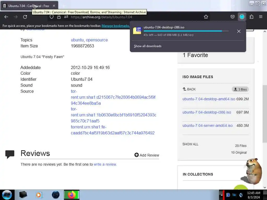Select the 20 Files count

click(x=241, y=146)
